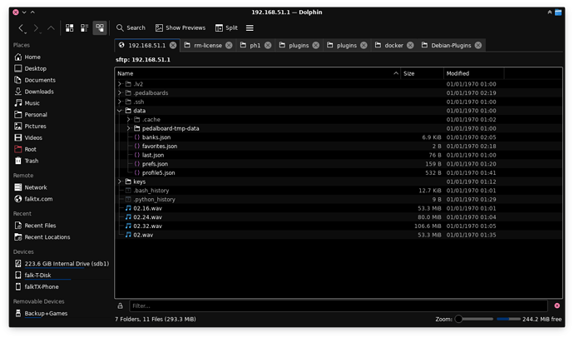The width and height of the screenshot is (574, 338).
Task: Switch to Details view mode
Action: pyautogui.click(x=100, y=27)
